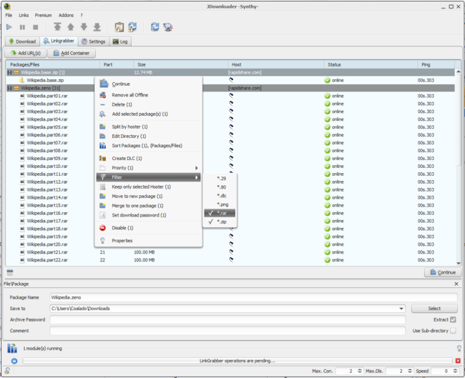Click the Package Name field
This screenshot has height=378, width=465.
(253, 297)
